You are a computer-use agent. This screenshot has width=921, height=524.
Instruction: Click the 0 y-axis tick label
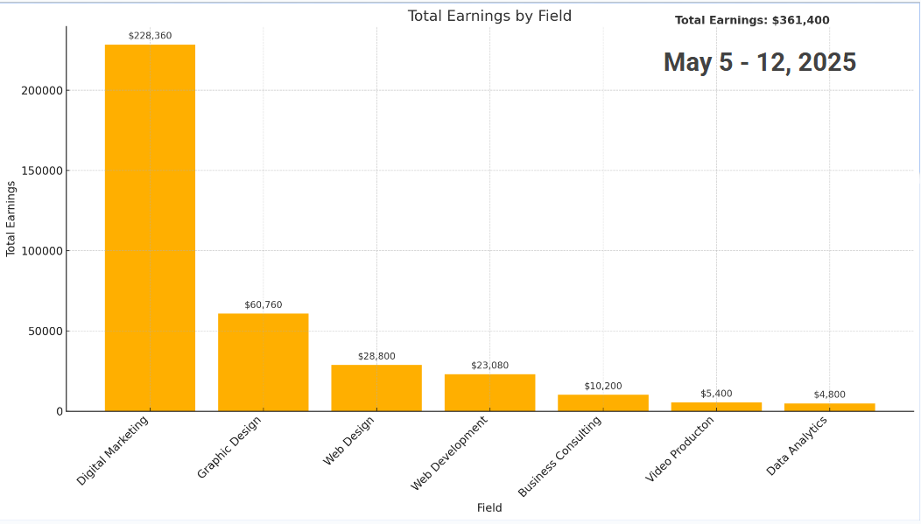coord(60,412)
